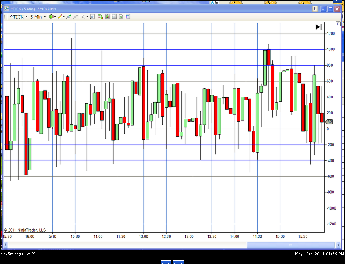Image resolution: width=346 pixels, height=264 pixels.
Task: Expand the drawing tools dropdown arrow
Action: (x=64, y=17)
